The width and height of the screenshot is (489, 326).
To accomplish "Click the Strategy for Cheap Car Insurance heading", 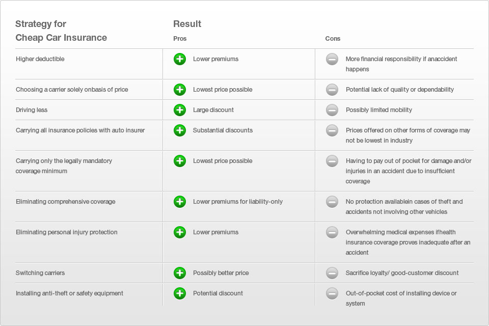I will (61, 31).
